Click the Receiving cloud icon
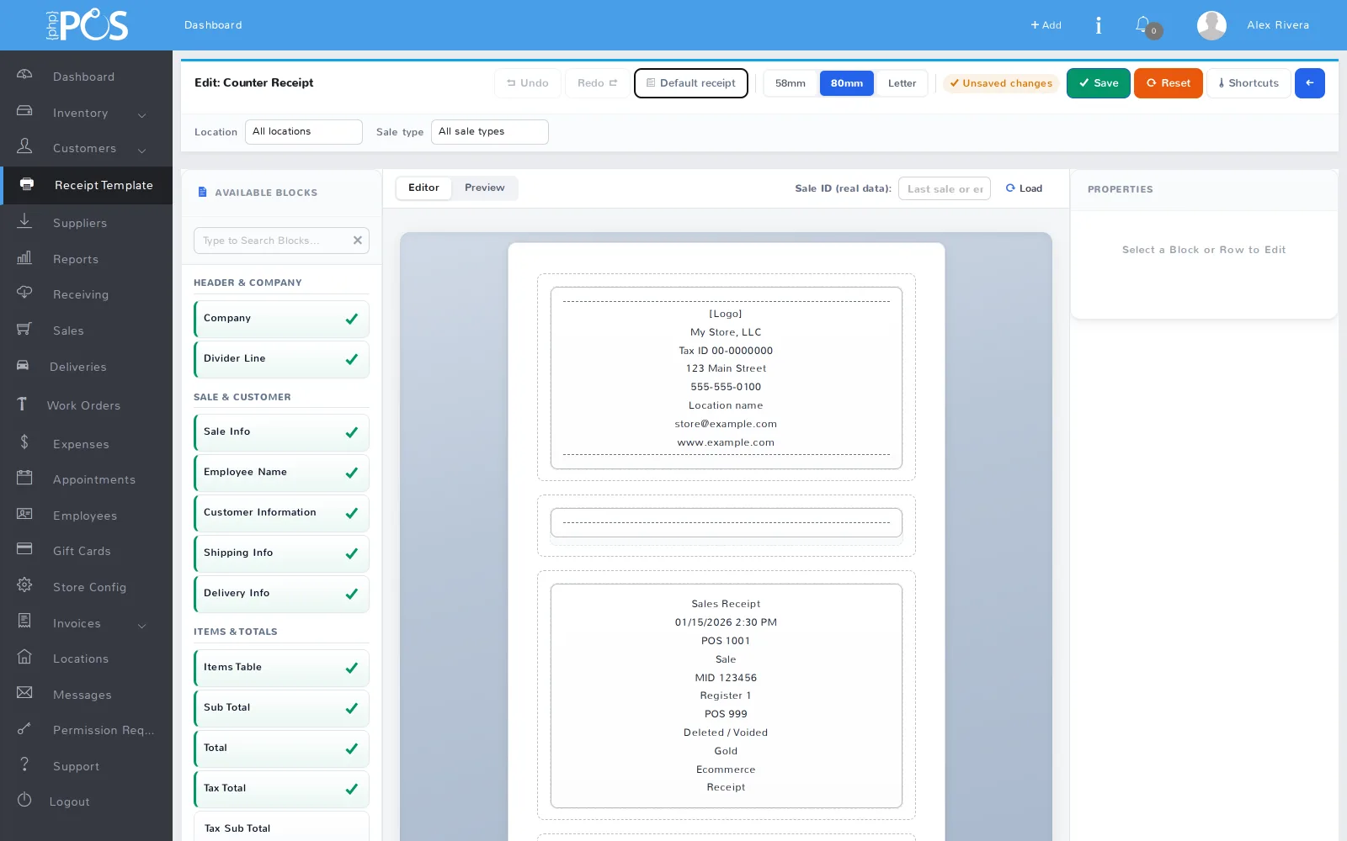Image resolution: width=1347 pixels, height=841 pixels. [24, 293]
